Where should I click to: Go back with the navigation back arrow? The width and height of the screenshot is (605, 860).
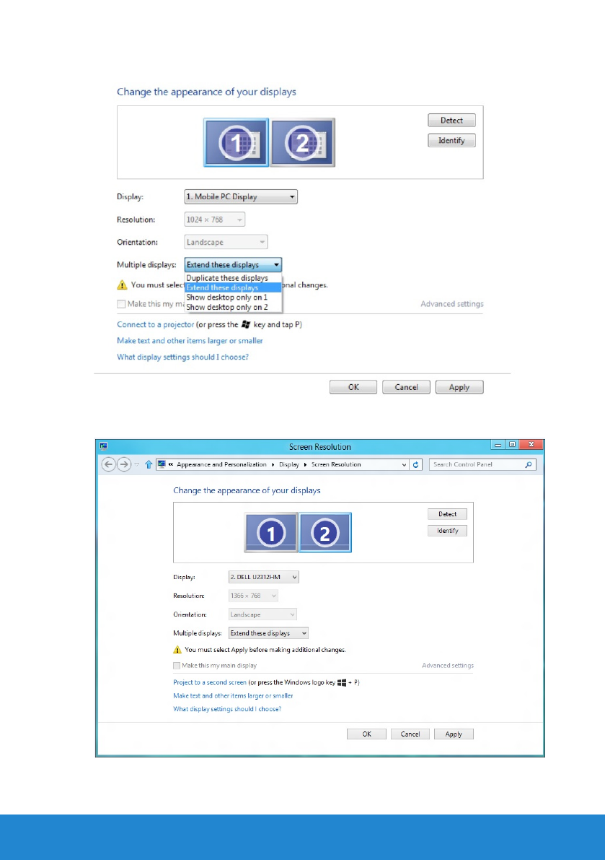click(x=110, y=464)
